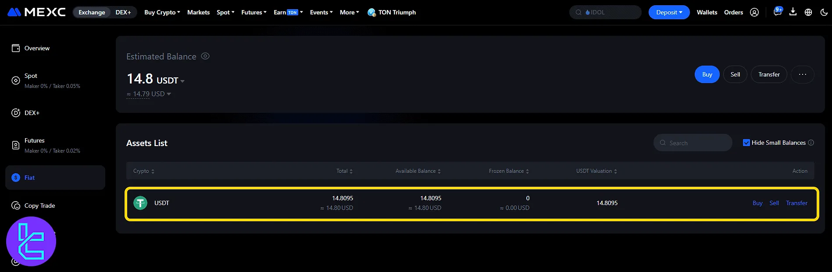Switch theme with the moon icon
Viewport: 832px width, 272px height.
click(x=824, y=12)
